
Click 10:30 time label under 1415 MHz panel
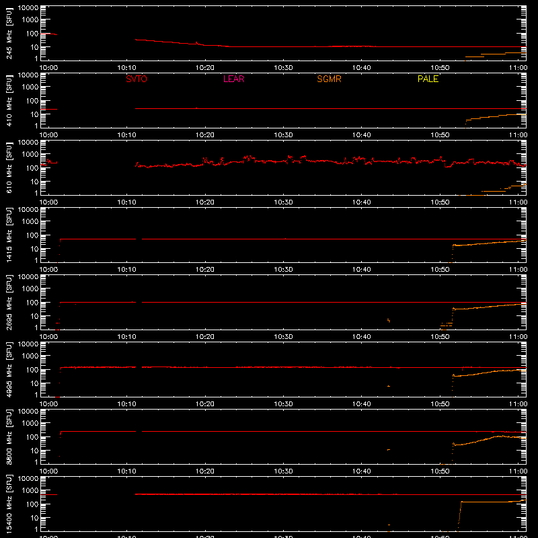(283, 270)
